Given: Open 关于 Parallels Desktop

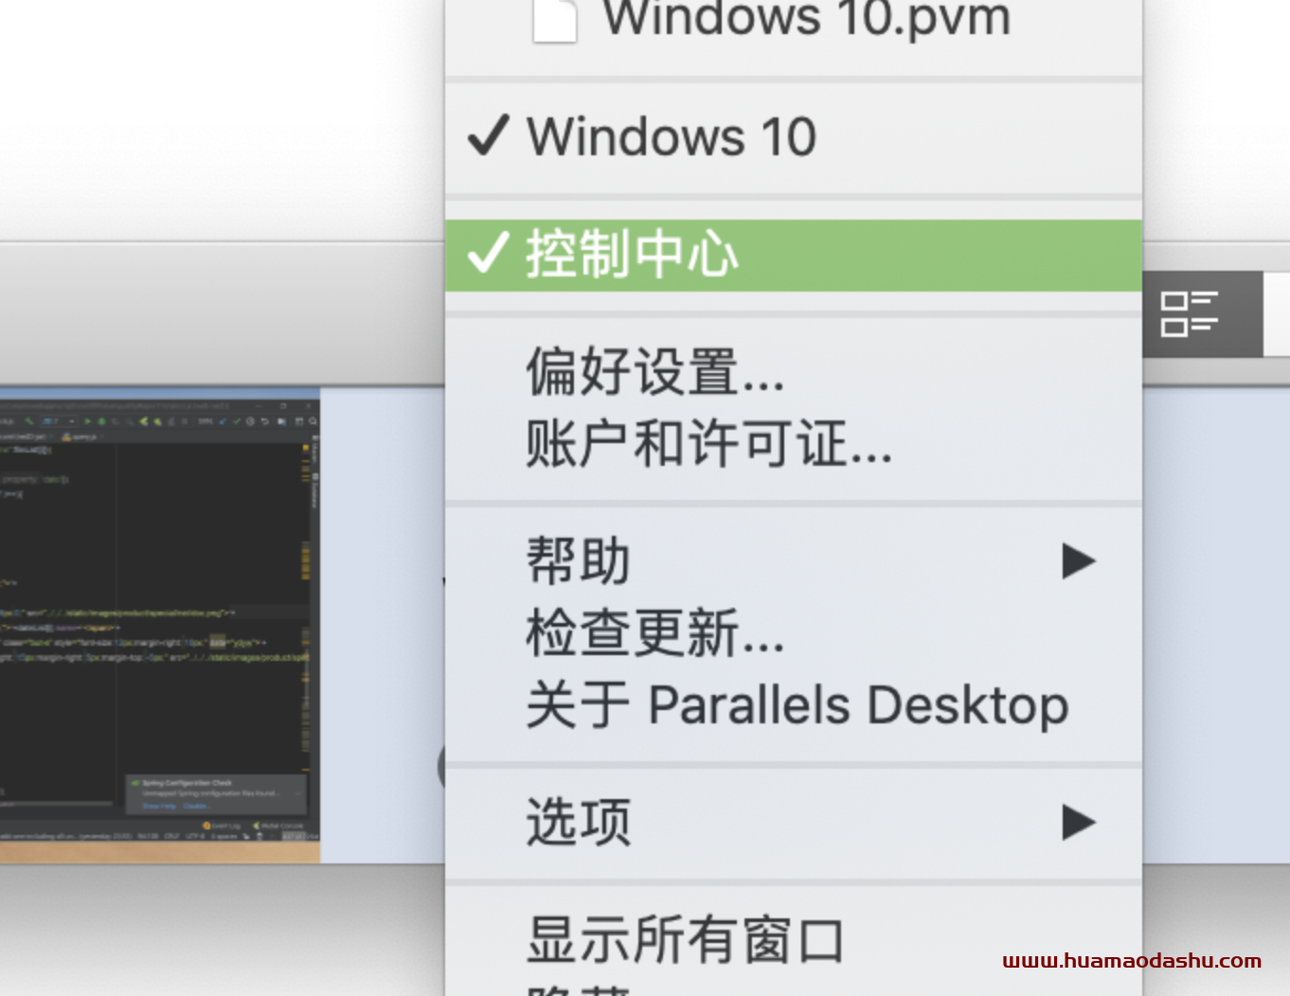Looking at the screenshot, I should [x=794, y=705].
